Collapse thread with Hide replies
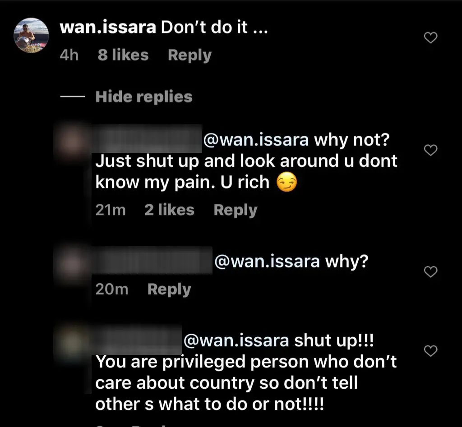Viewport: 462px width, 427px height. coord(144,96)
